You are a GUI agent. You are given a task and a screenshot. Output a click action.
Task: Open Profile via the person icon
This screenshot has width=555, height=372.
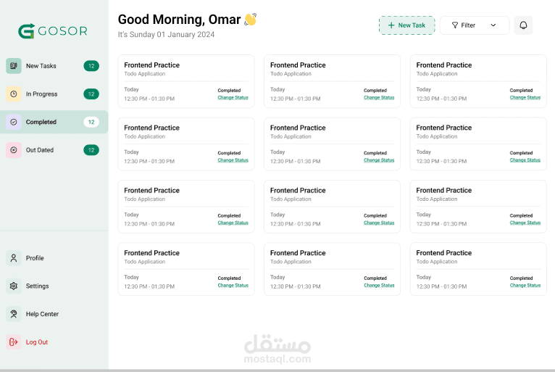[x=14, y=258]
